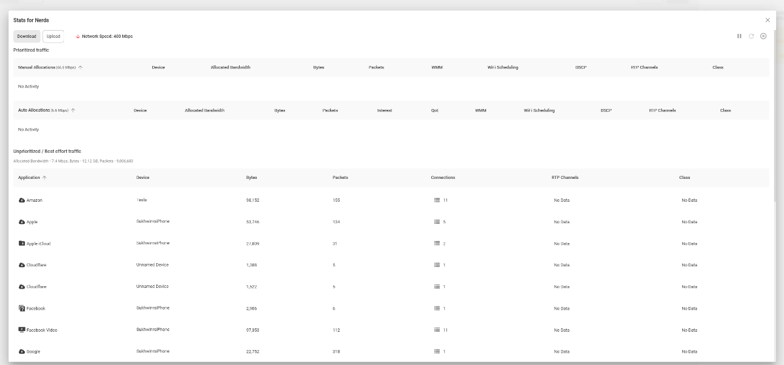Open connections list icon for Google
The width and height of the screenshot is (784, 365).
437,351
